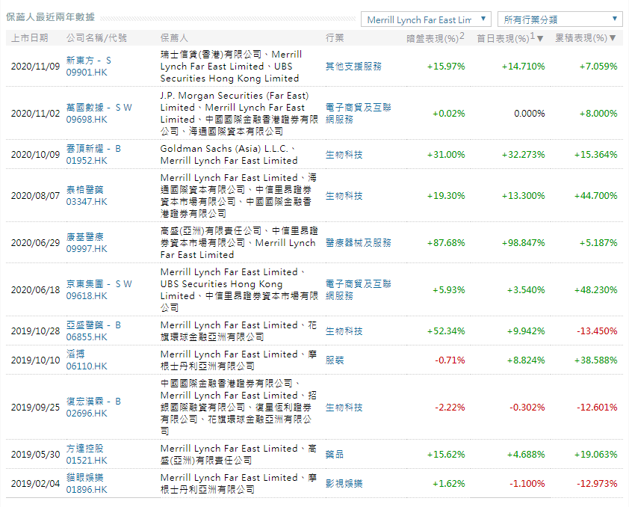Image resolution: width=629 pixels, height=507 pixels.
Task: Click the 行業 column header
Action: (335, 37)
